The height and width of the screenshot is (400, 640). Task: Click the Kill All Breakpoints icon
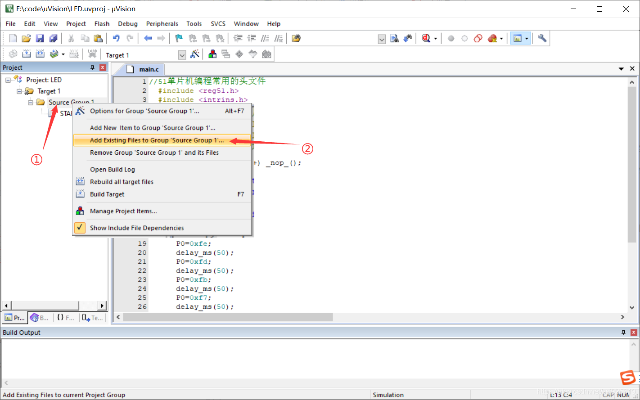pos(492,38)
